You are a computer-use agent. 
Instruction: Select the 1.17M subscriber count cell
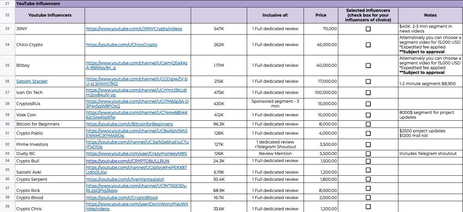(x=219, y=65)
